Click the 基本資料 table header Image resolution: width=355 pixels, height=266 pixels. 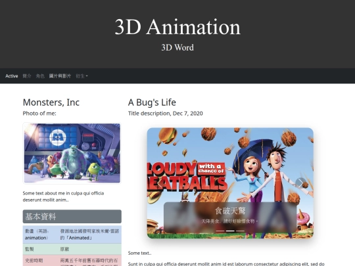(72, 217)
